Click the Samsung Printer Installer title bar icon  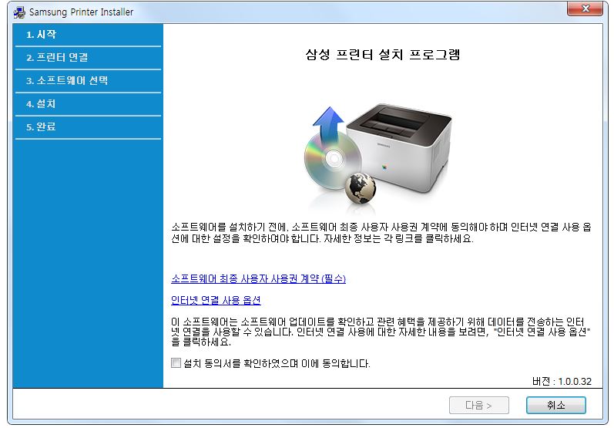19,12
